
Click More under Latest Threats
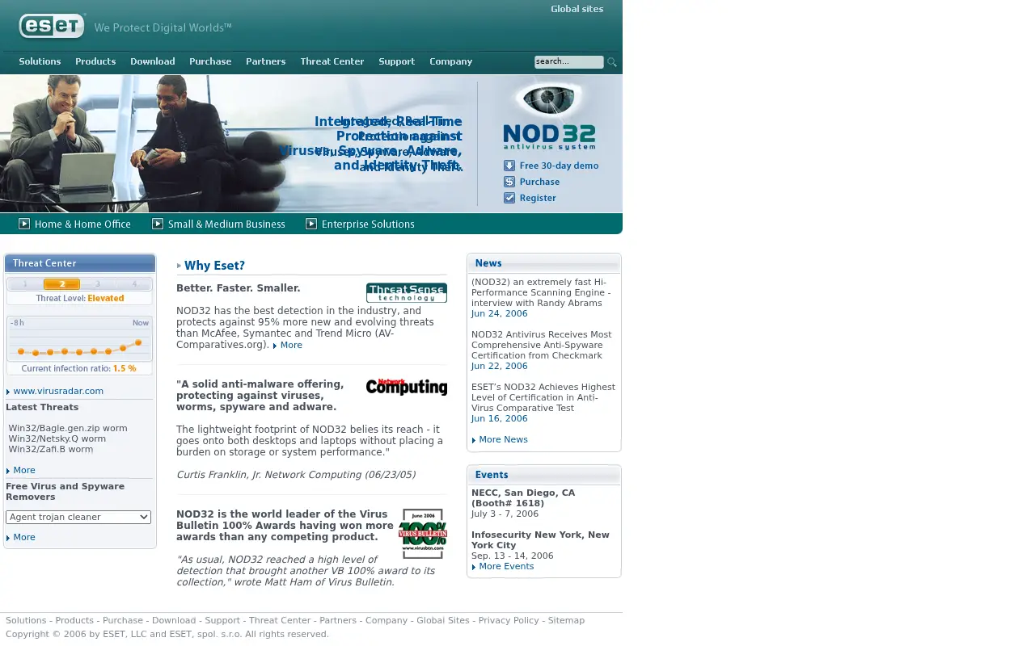tap(24, 470)
